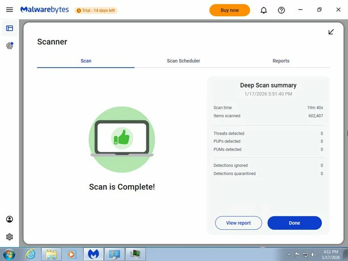Image resolution: width=348 pixels, height=261 pixels.
Task: Open the settings gear in the sidebar
Action: click(x=9, y=237)
